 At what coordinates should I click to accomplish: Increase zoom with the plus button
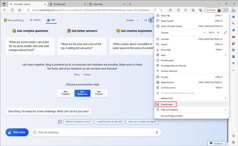point(218,33)
